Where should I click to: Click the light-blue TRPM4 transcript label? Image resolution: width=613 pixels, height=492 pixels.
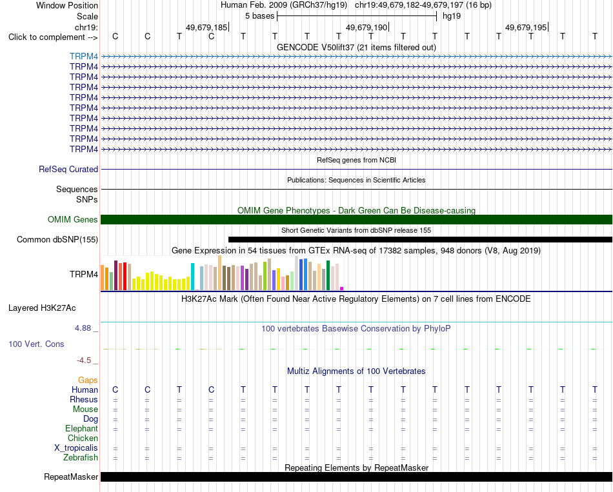(x=84, y=56)
